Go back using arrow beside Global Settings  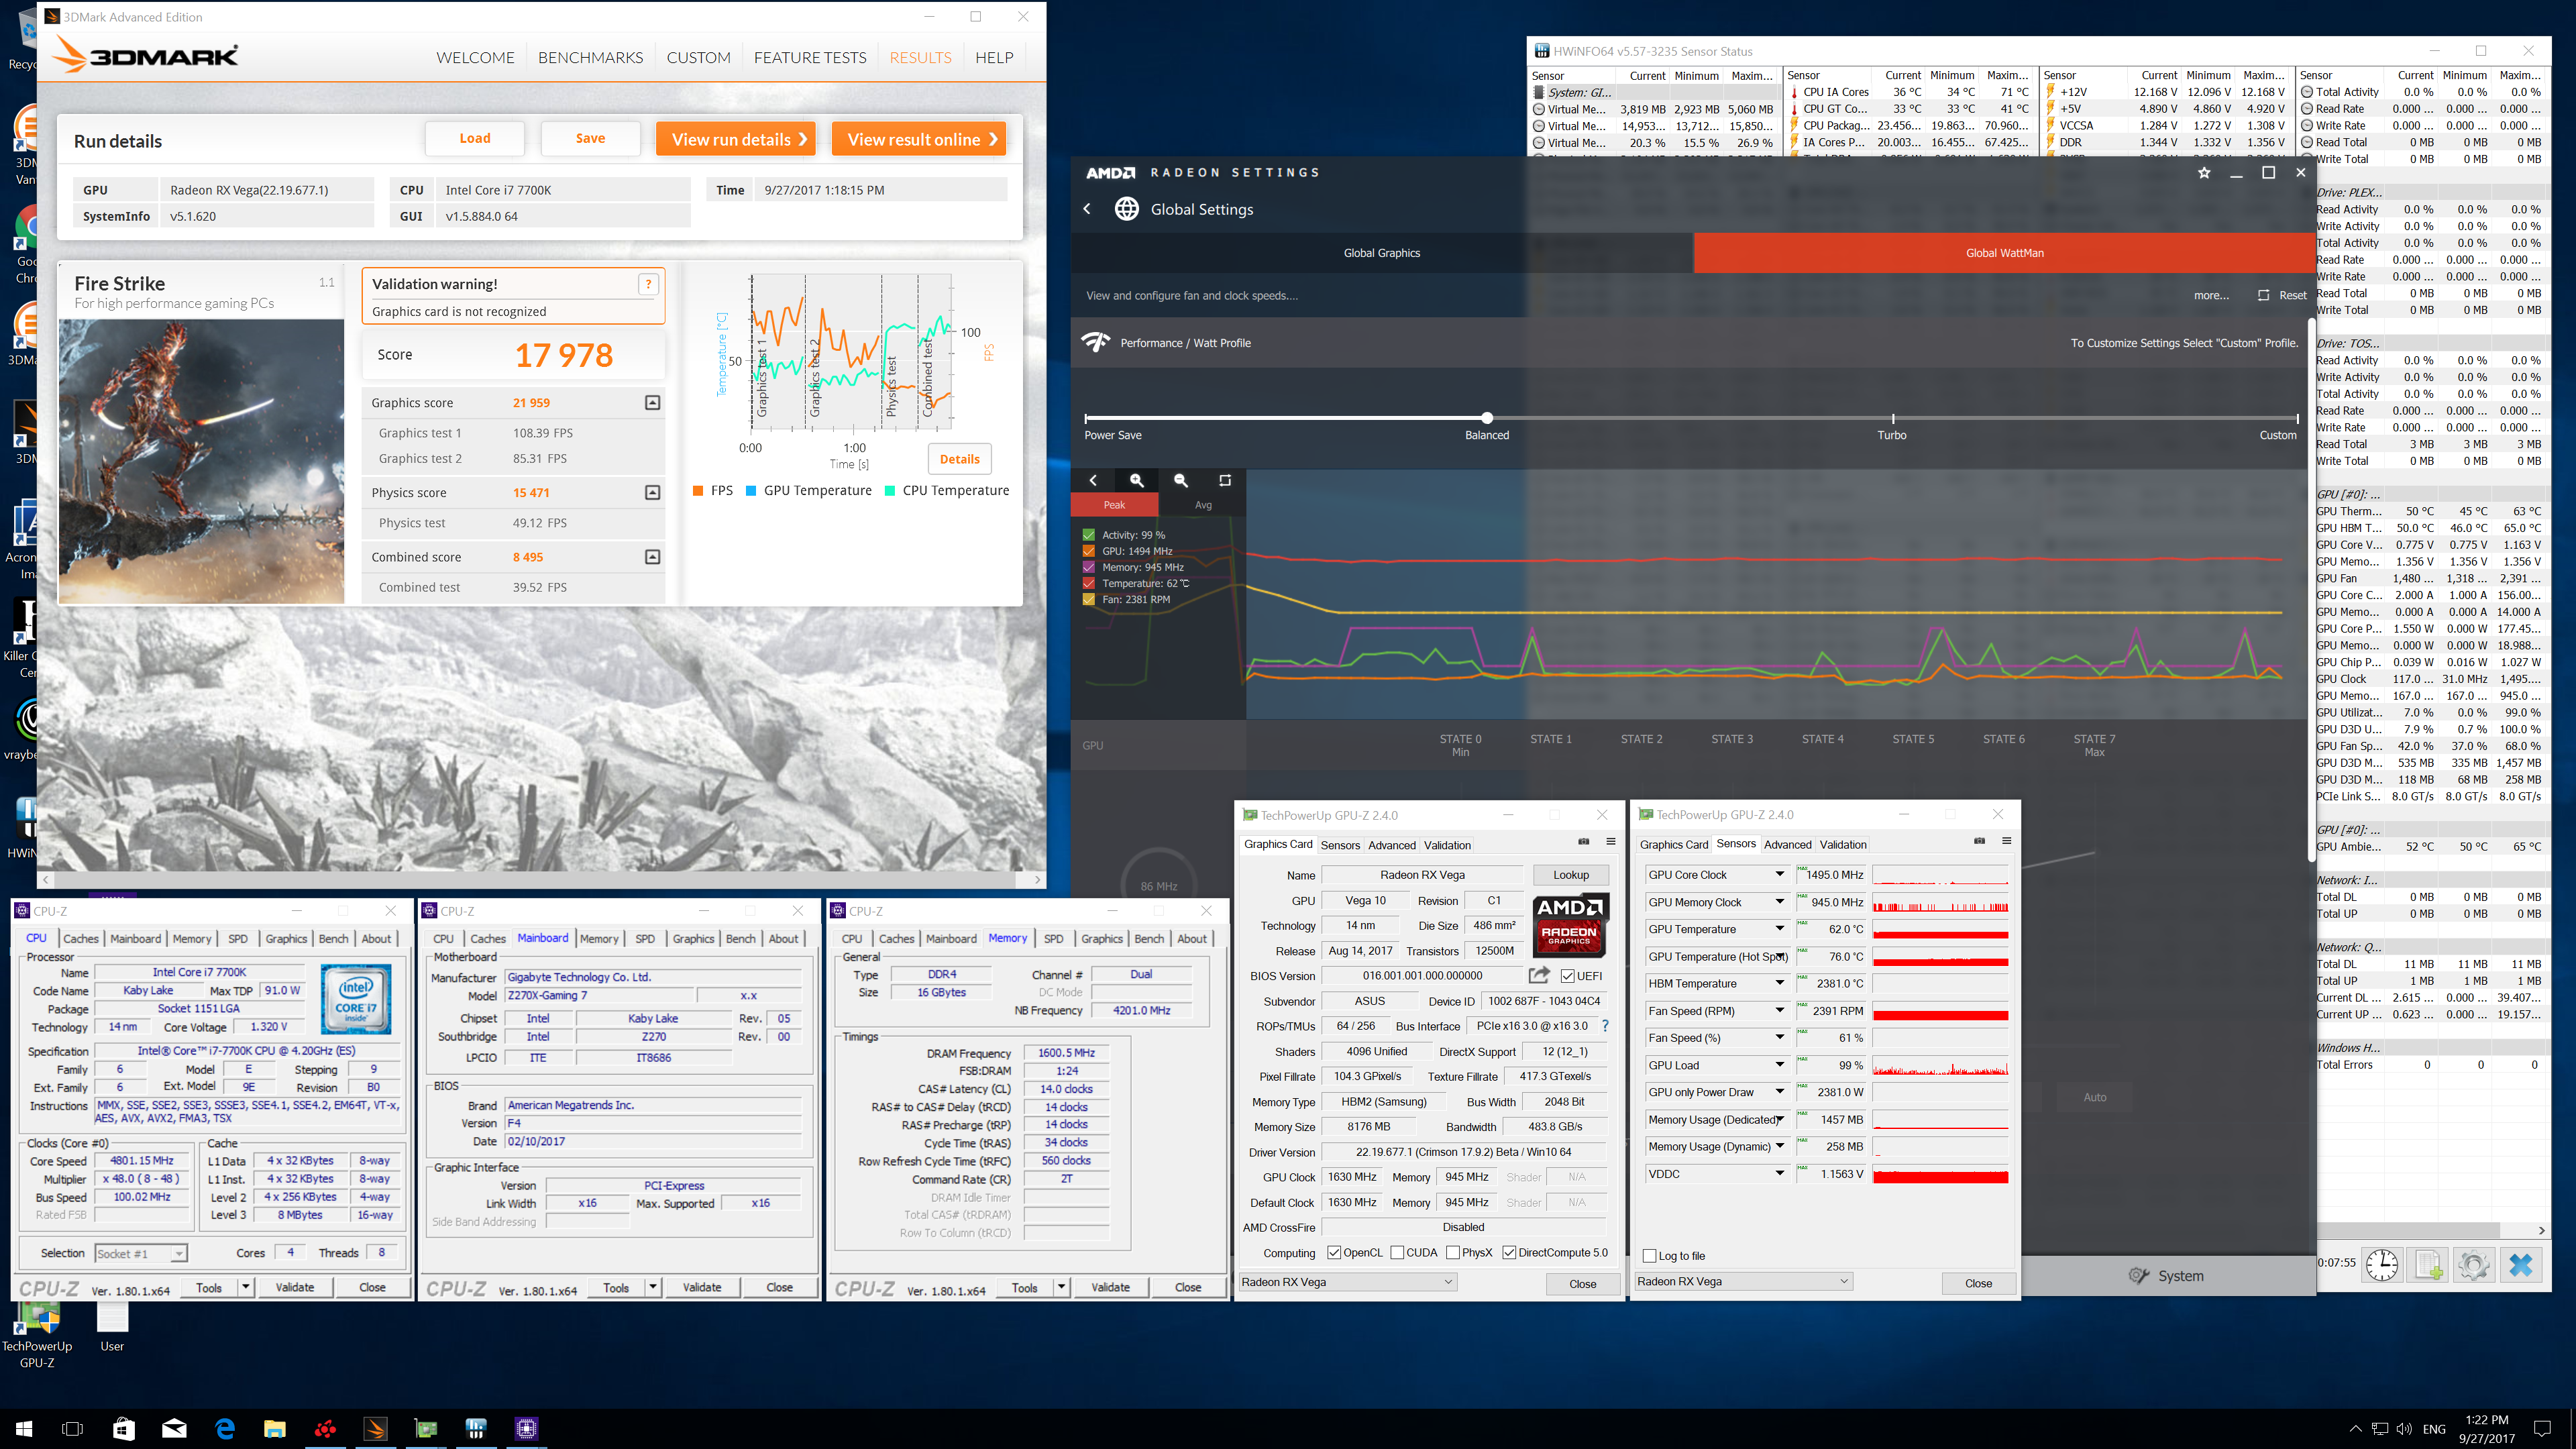1087,209
